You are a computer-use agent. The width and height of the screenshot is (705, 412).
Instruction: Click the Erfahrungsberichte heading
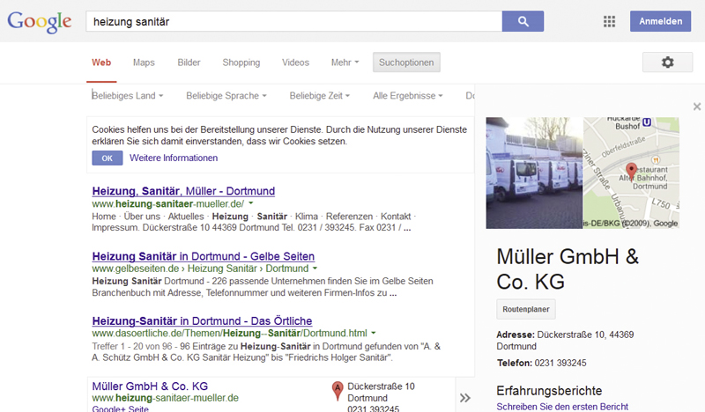pyautogui.click(x=549, y=391)
